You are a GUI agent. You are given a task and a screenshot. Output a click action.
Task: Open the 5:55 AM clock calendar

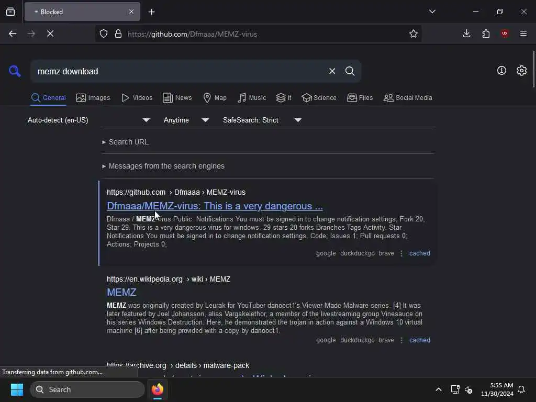[x=497, y=389]
